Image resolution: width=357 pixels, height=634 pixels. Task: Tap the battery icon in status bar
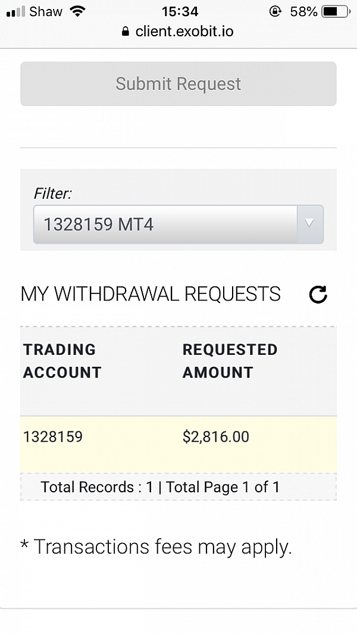[x=336, y=12]
